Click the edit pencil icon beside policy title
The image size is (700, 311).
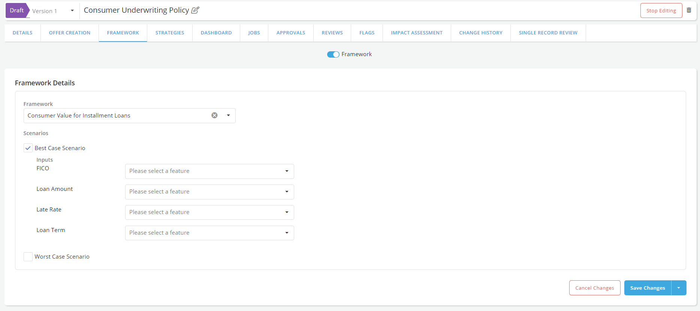195,10
